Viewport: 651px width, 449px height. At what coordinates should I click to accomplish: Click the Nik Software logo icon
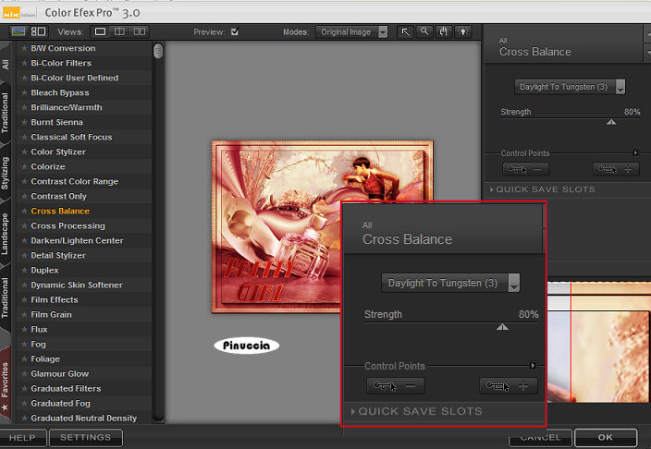coord(11,13)
